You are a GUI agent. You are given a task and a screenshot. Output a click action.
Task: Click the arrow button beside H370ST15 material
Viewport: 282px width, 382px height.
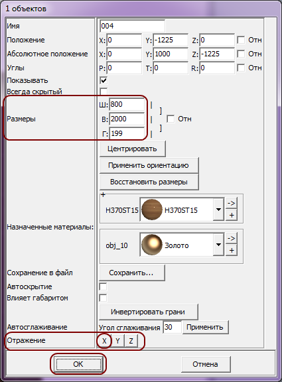(232, 203)
